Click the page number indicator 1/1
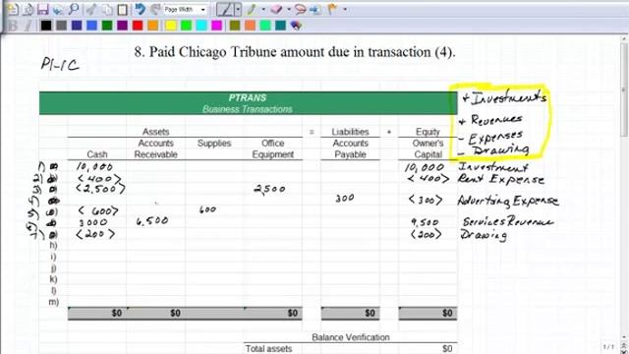 pos(608,346)
